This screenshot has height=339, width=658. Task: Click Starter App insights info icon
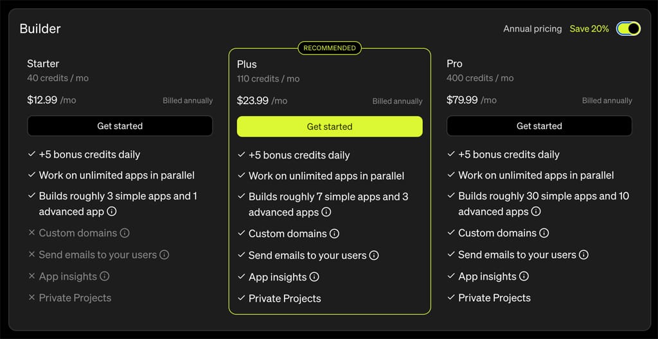pyautogui.click(x=105, y=277)
